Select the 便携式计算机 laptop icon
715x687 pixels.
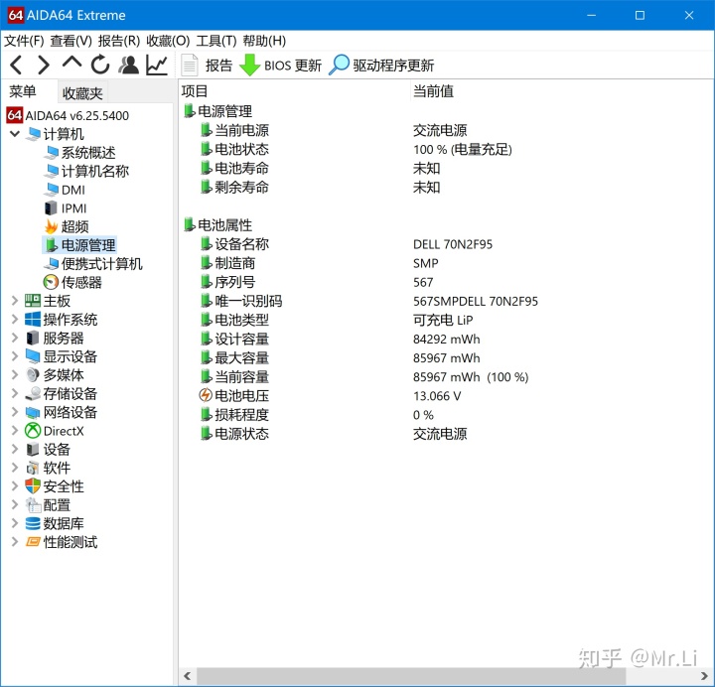(52, 263)
